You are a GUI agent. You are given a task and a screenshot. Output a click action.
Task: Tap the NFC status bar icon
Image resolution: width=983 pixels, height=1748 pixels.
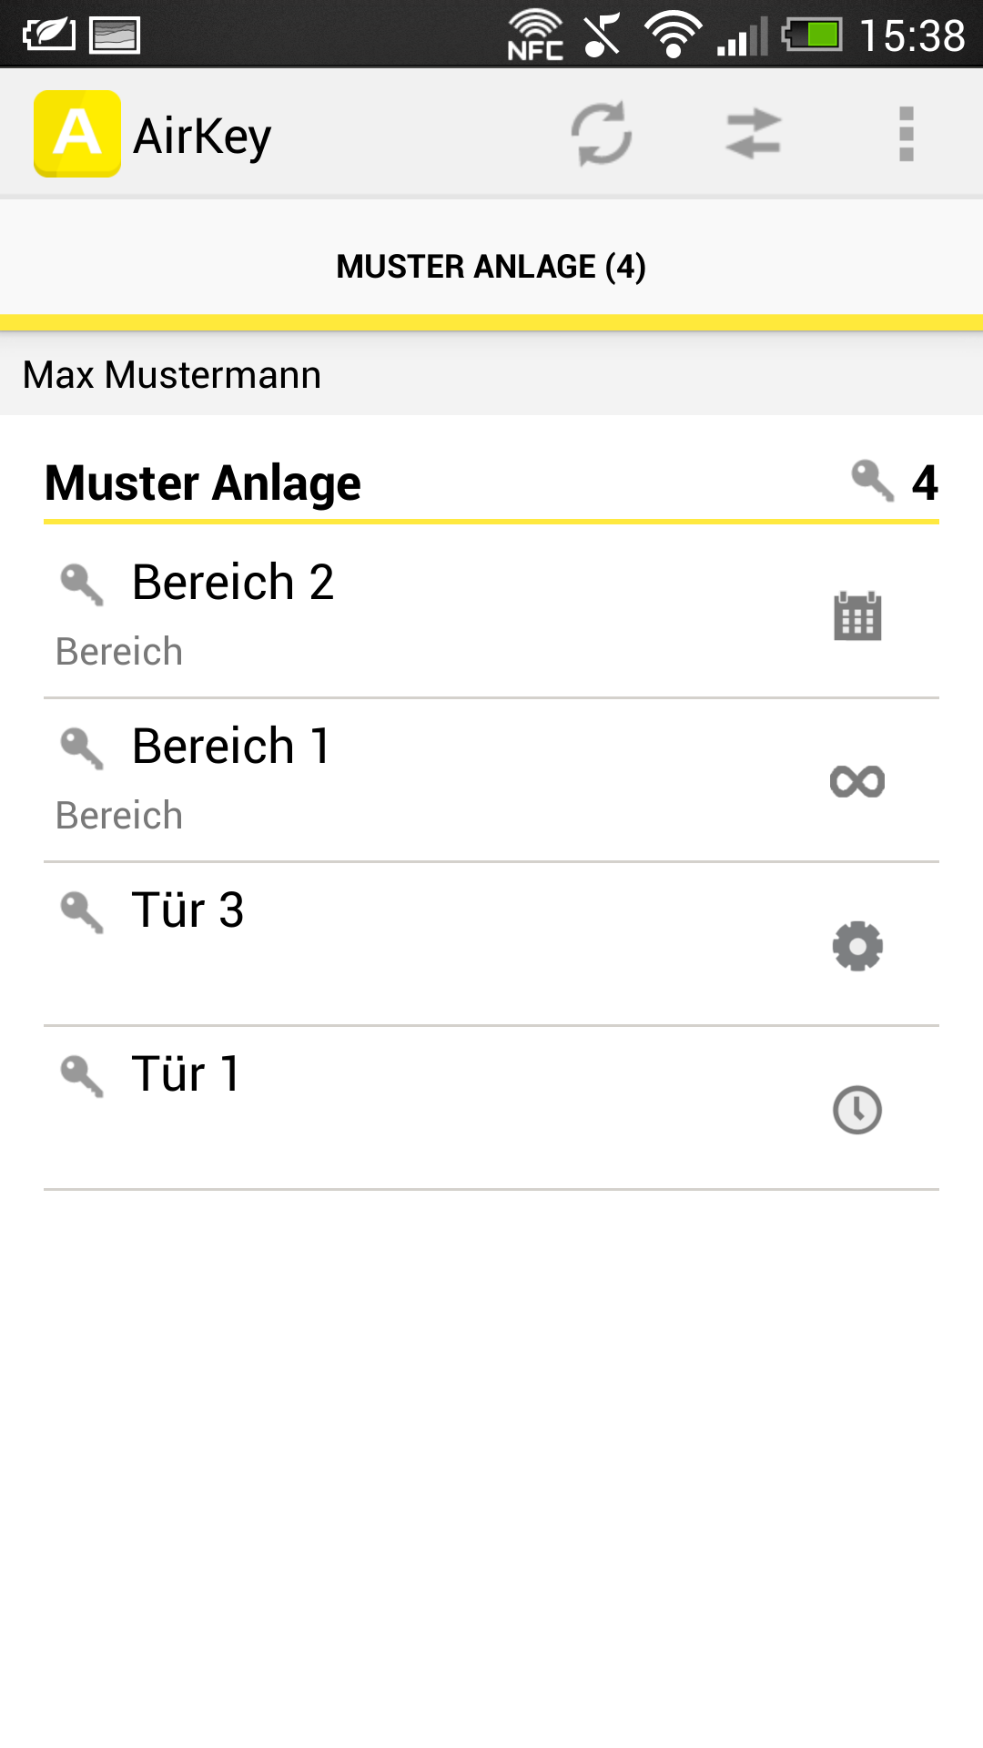[535, 36]
